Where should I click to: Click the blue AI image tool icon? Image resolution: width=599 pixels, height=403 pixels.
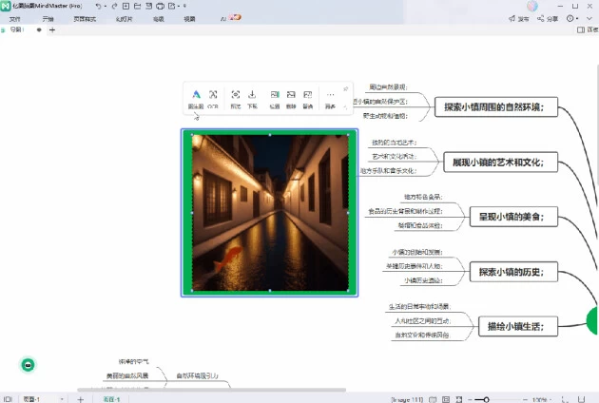(196, 98)
